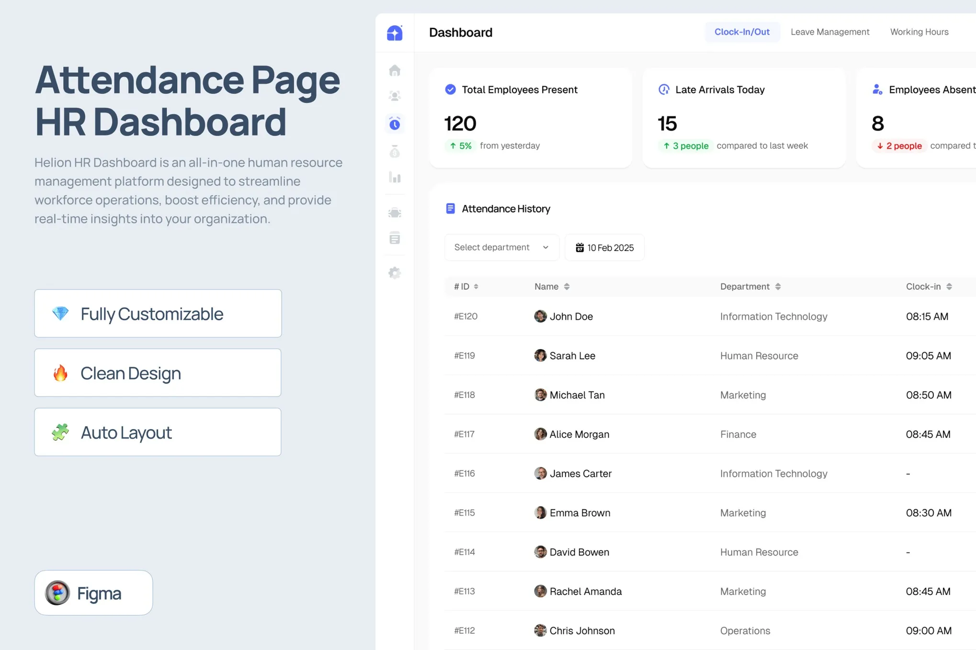Click the puzzle icon beside Auto Layout
Image resolution: width=976 pixels, height=650 pixels.
click(x=60, y=432)
